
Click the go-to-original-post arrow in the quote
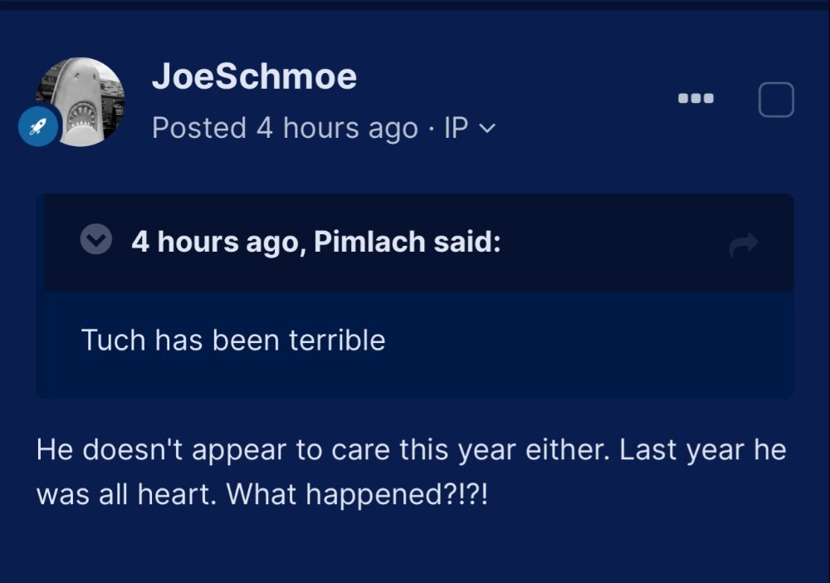[x=744, y=243]
